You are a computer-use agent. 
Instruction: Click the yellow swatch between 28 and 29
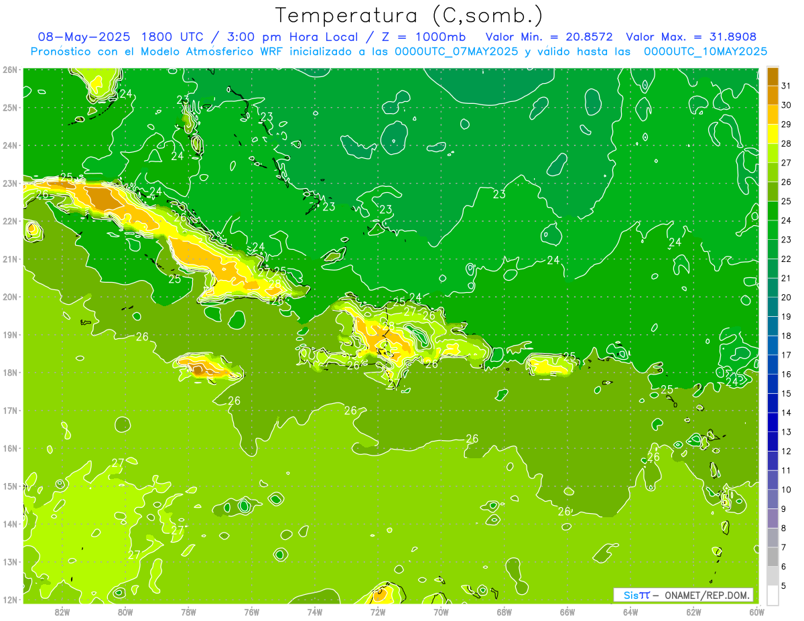coord(773,134)
